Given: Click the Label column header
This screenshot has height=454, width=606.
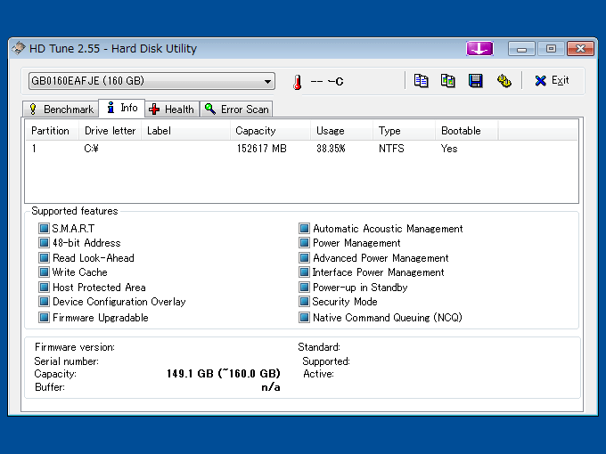Looking at the screenshot, I should click(185, 131).
